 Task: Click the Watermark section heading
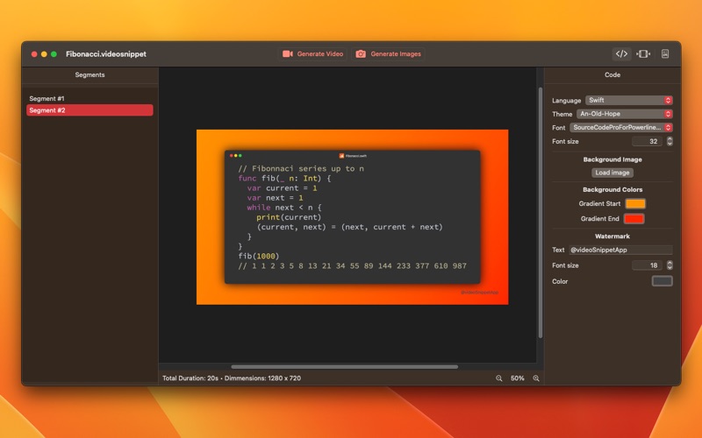click(612, 237)
